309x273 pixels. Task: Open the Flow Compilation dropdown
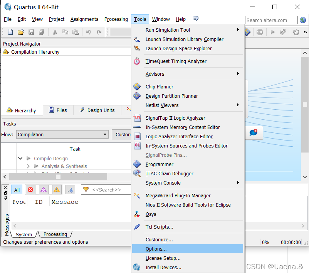click(62, 134)
